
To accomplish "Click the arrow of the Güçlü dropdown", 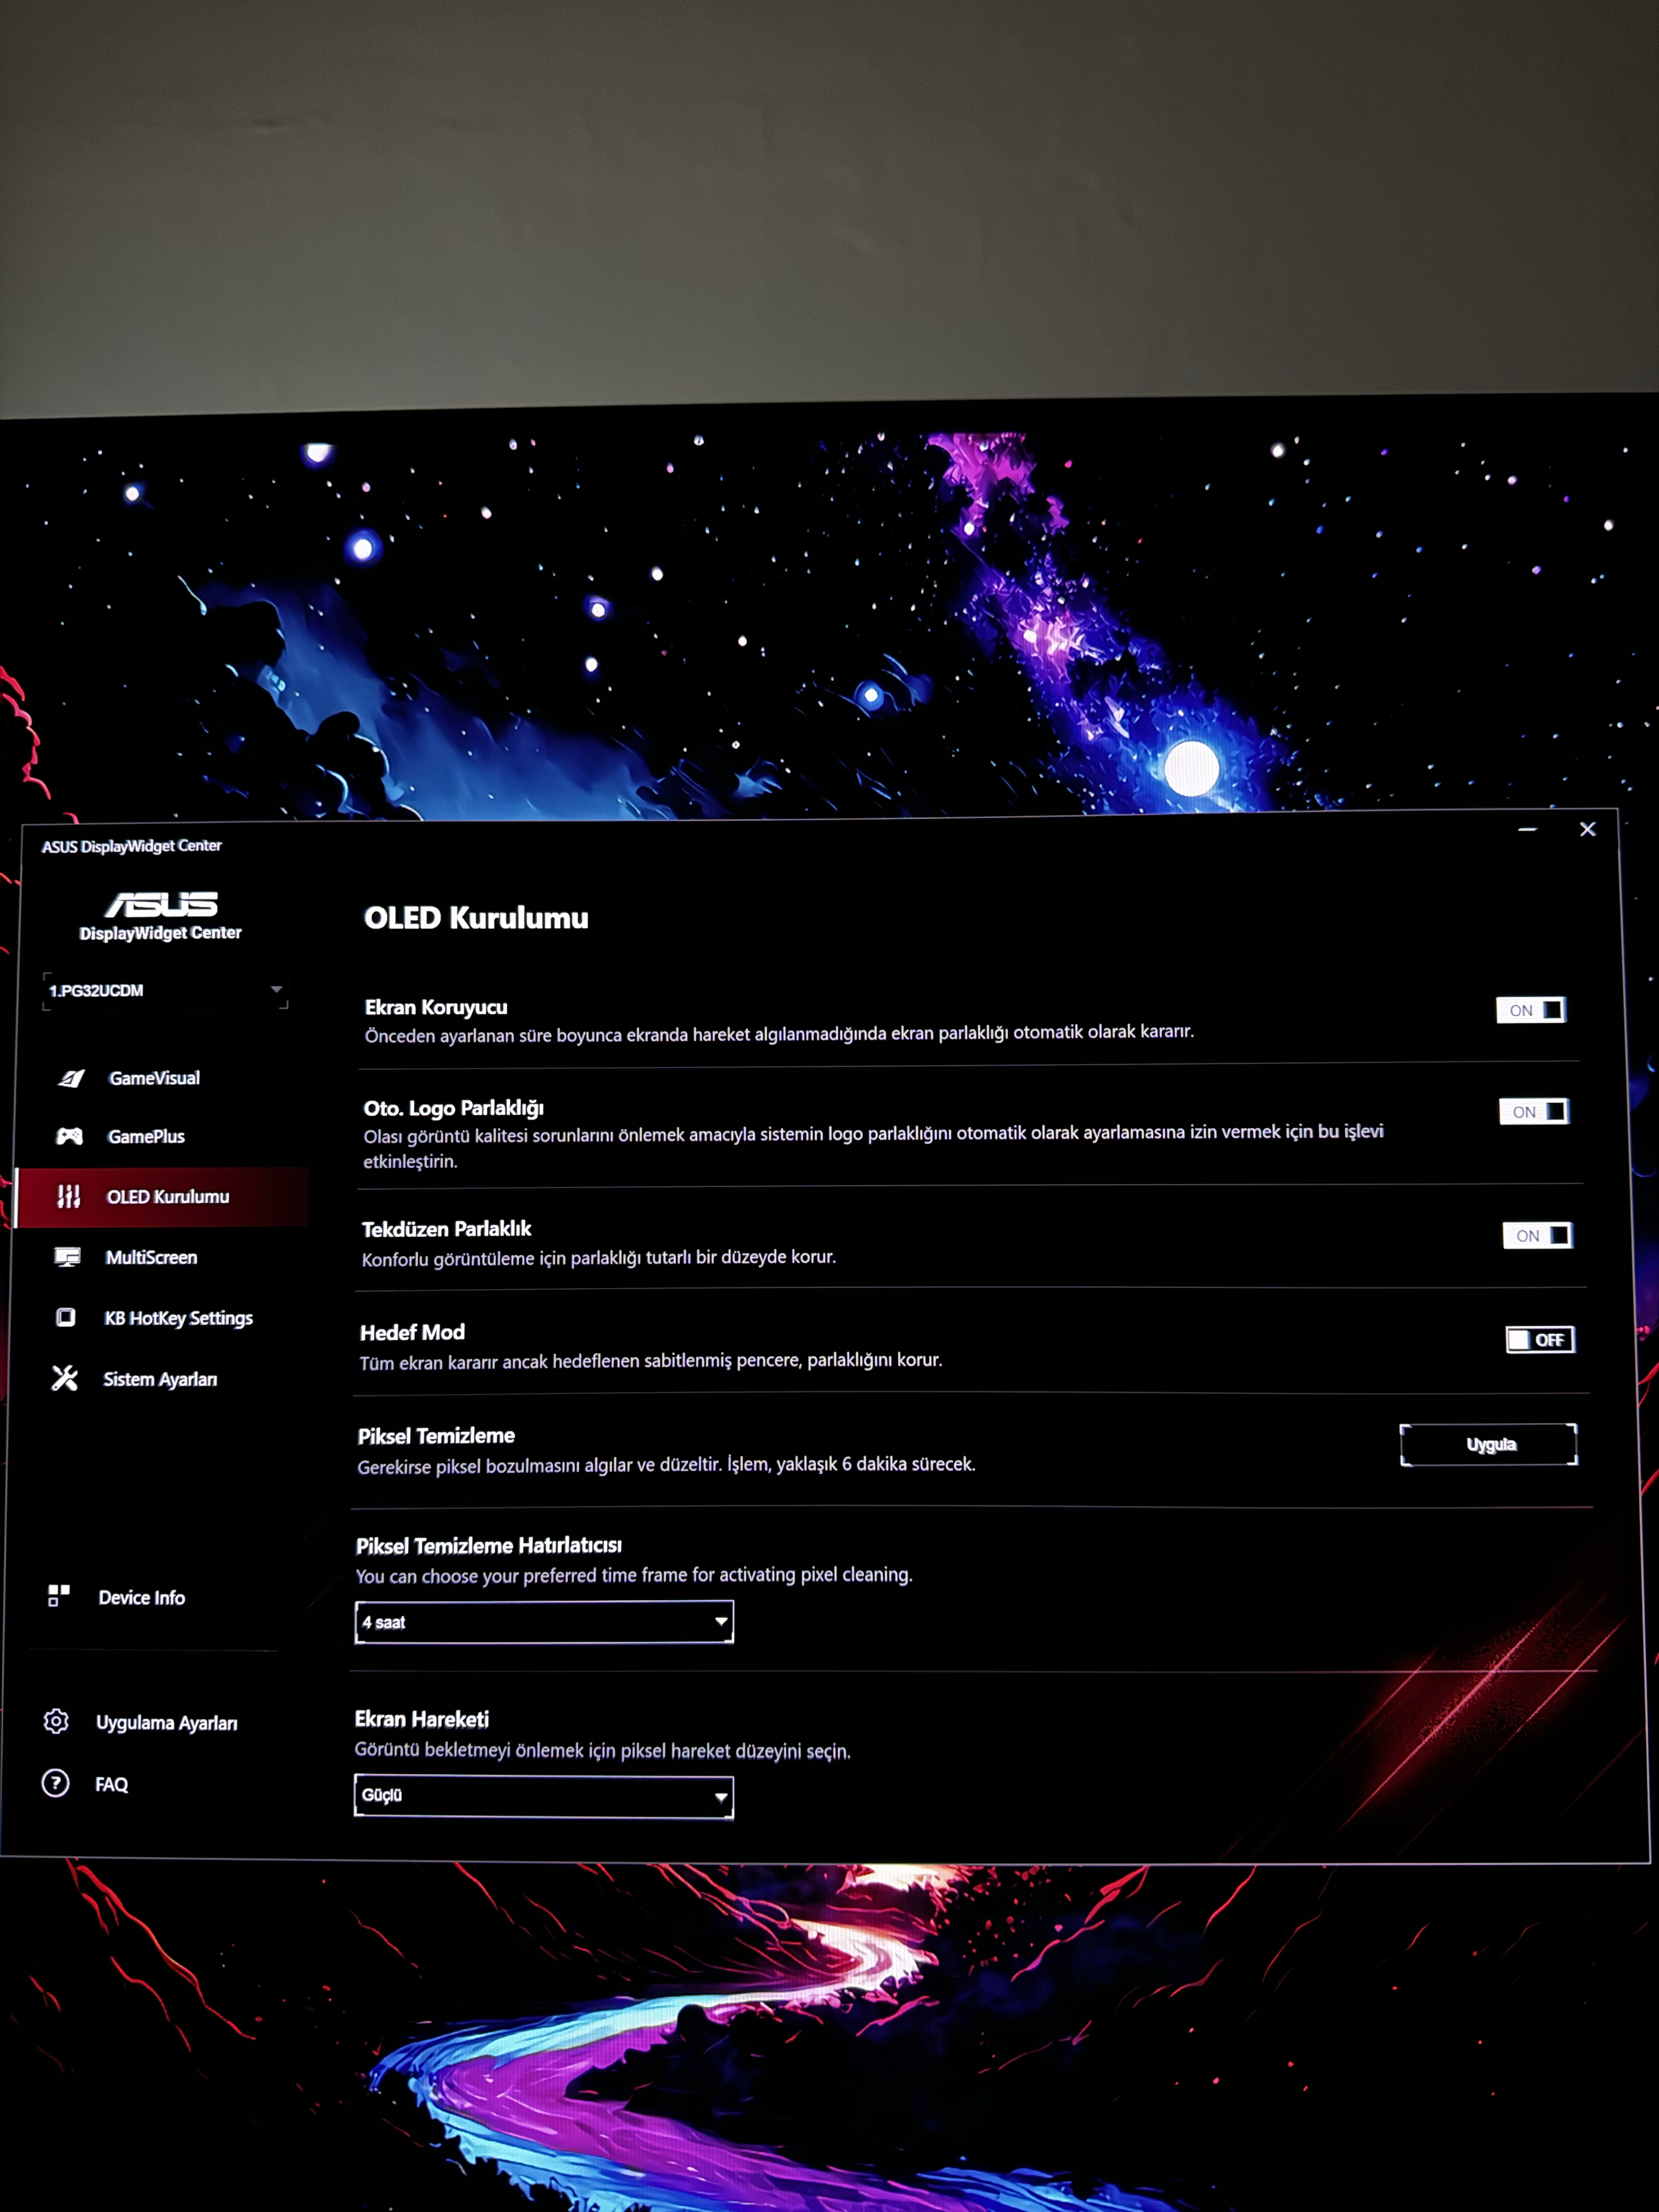I will [x=720, y=1797].
